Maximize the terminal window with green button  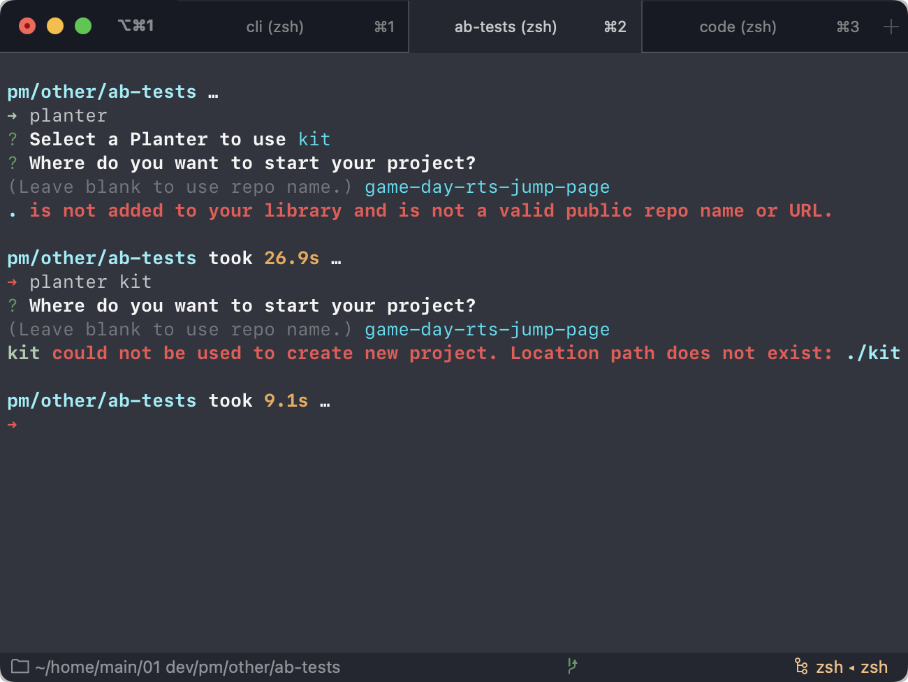pyautogui.click(x=83, y=26)
